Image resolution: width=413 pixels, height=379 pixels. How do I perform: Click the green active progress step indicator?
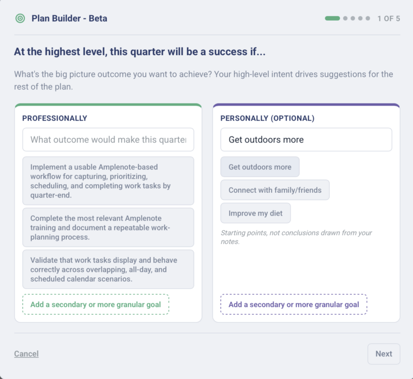[x=332, y=18]
